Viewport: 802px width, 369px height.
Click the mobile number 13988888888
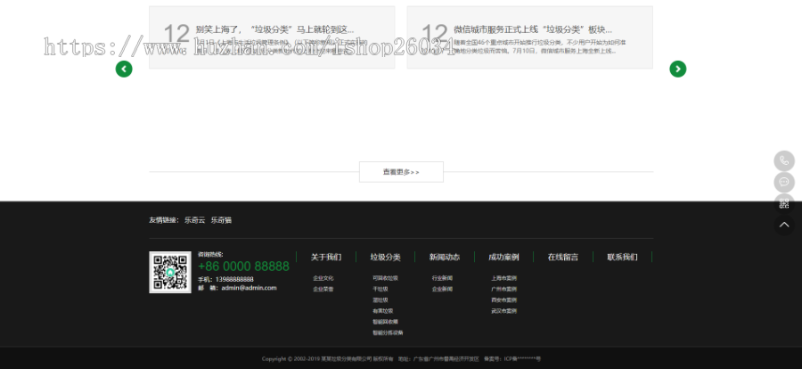(234, 280)
